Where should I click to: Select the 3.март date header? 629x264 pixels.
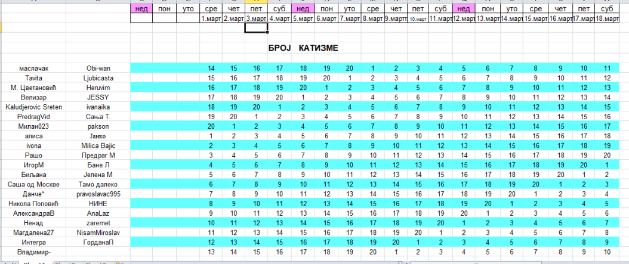click(257, 18)
